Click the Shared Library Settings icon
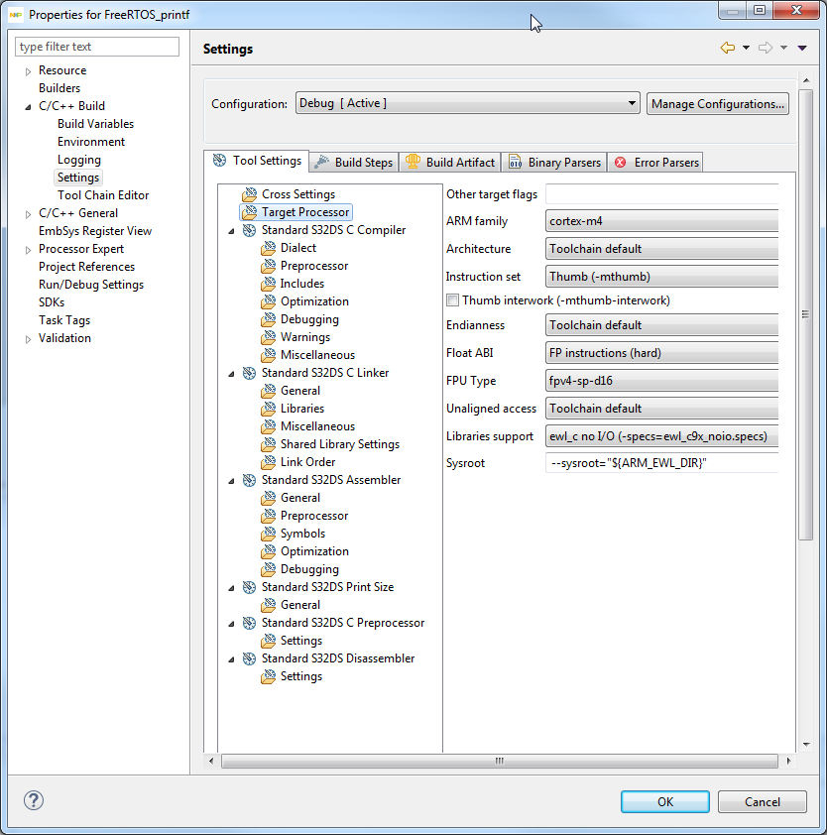 coord(269,444)
